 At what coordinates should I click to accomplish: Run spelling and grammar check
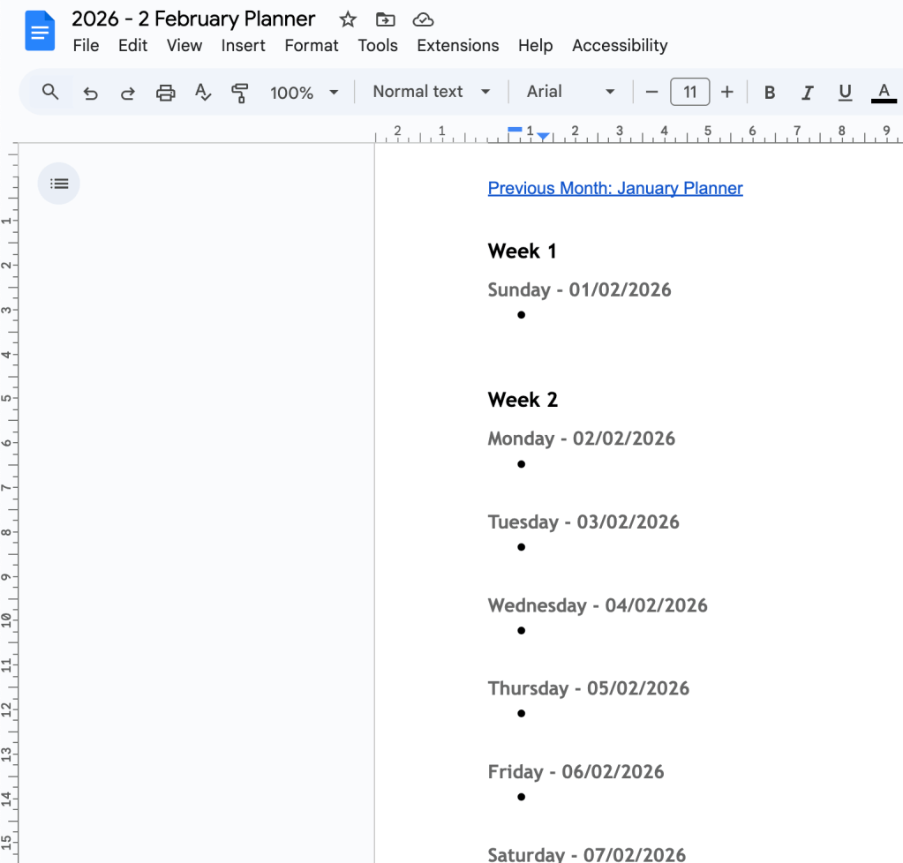coord(203,93)
